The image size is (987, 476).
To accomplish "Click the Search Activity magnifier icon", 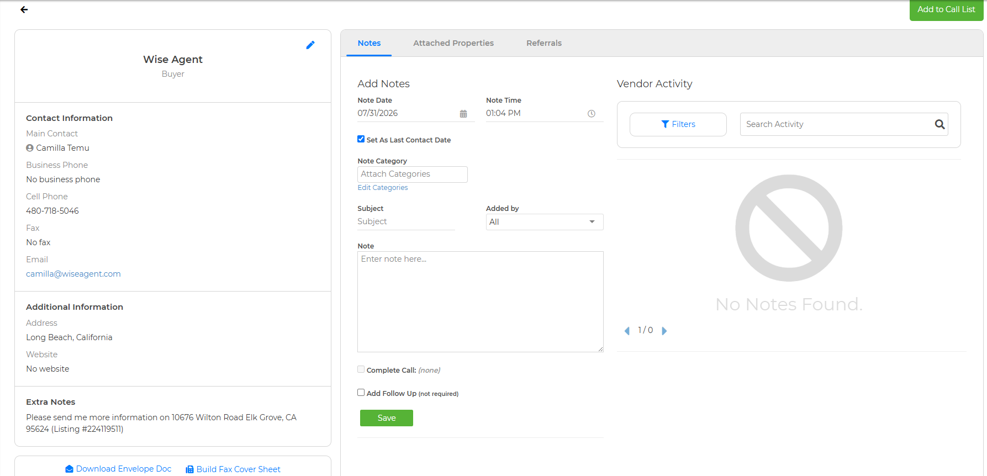I will [x=940, y=124].
